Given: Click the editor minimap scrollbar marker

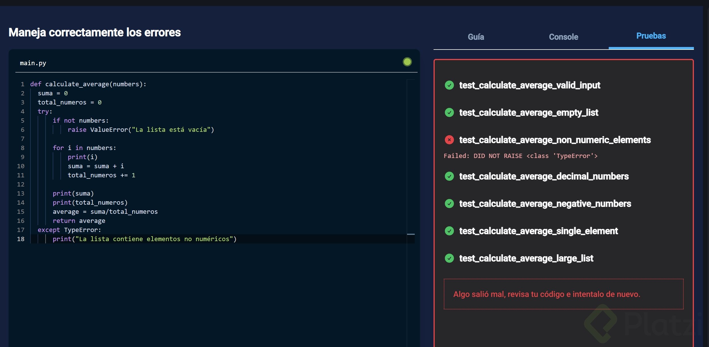Looking at the screenshot, I should 410,234.
